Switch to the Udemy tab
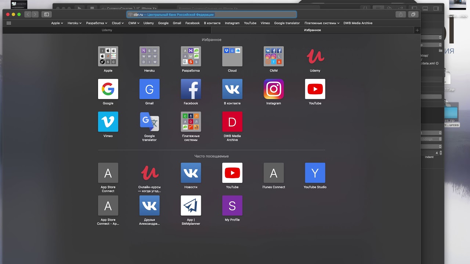Image resolution: width=470 pixels, height=264 pixels. [107, 30]
